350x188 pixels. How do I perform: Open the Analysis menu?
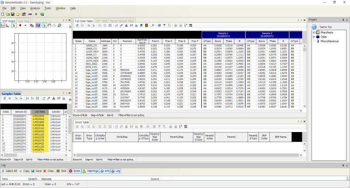click(35, 8)
